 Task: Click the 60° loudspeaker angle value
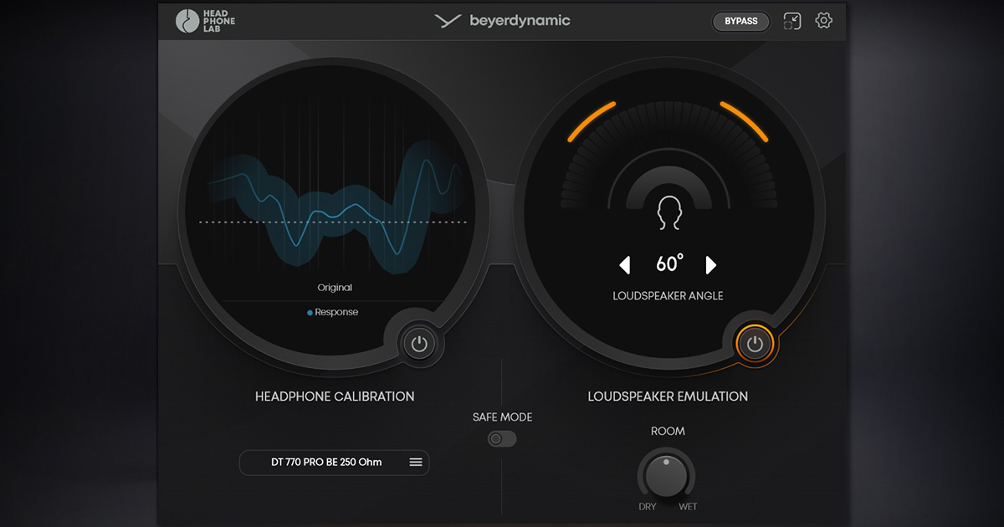(x=668, y=263)
